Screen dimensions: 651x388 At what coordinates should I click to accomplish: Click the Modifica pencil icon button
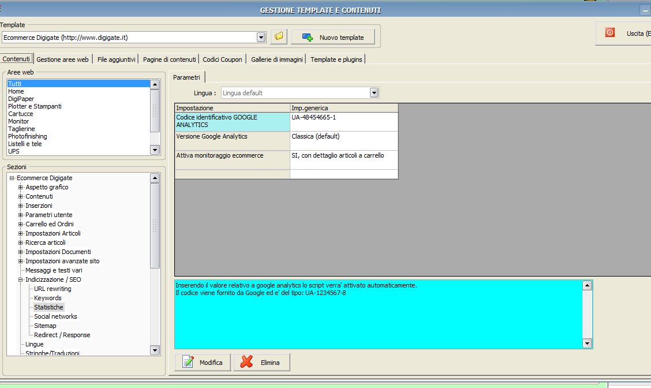pyautogui.click(x=203, y=362)
